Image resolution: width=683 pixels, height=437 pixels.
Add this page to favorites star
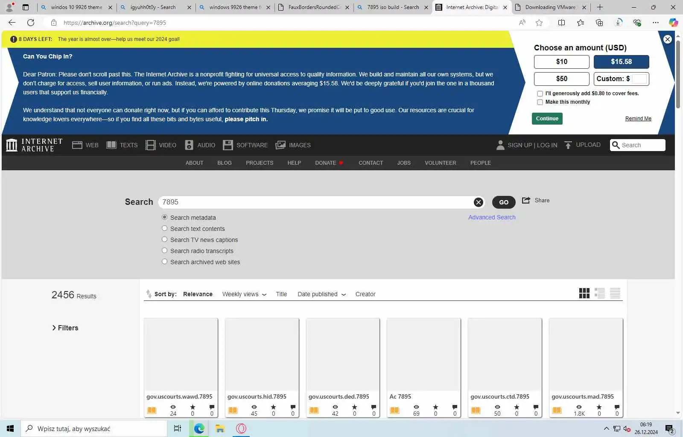coord(539,23)
